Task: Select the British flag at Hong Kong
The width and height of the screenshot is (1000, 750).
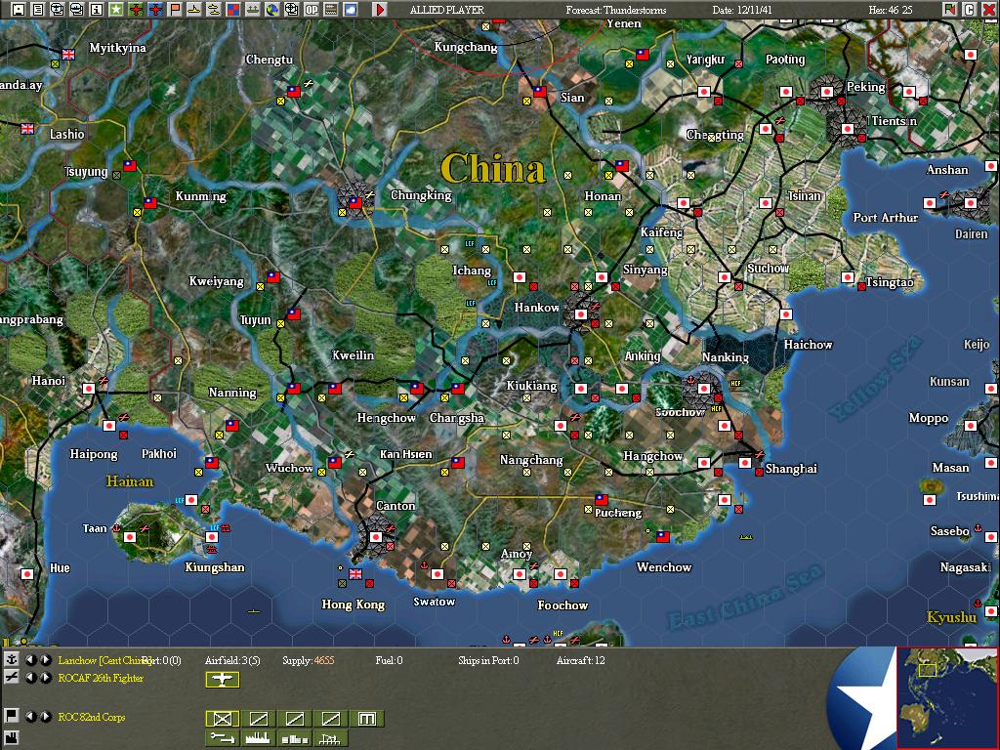Action: coord(355,574)
